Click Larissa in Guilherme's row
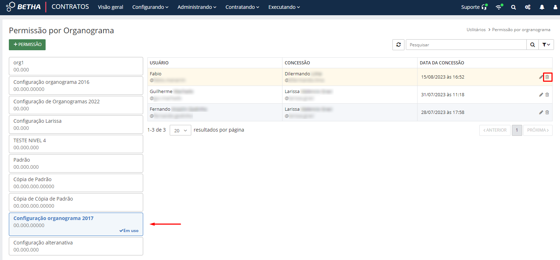The height and width of the screenshot is (260, 560). [x=292, y=91]
